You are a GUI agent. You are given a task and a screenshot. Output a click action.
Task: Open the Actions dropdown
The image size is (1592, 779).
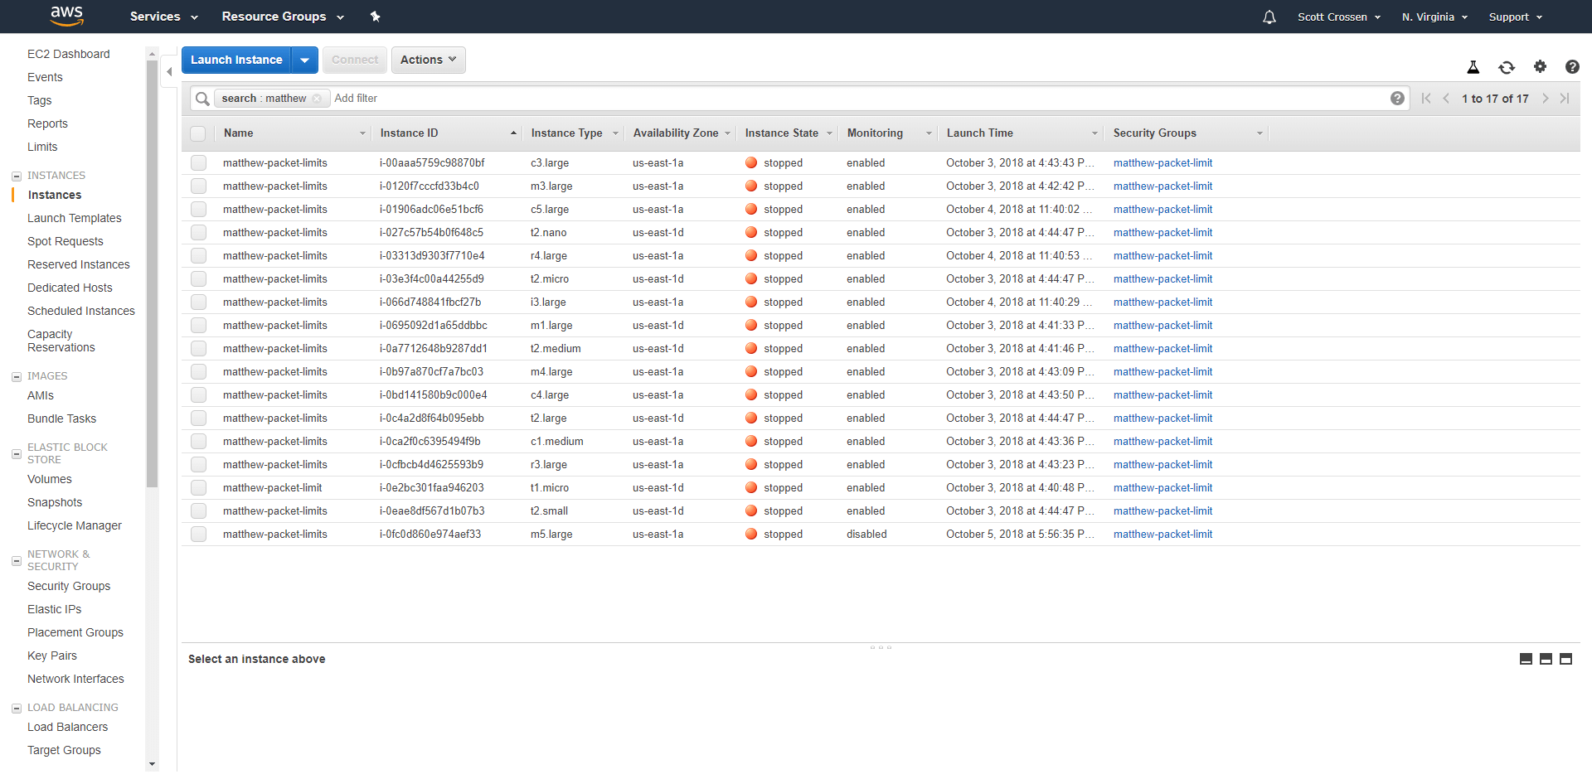(428, 60)
